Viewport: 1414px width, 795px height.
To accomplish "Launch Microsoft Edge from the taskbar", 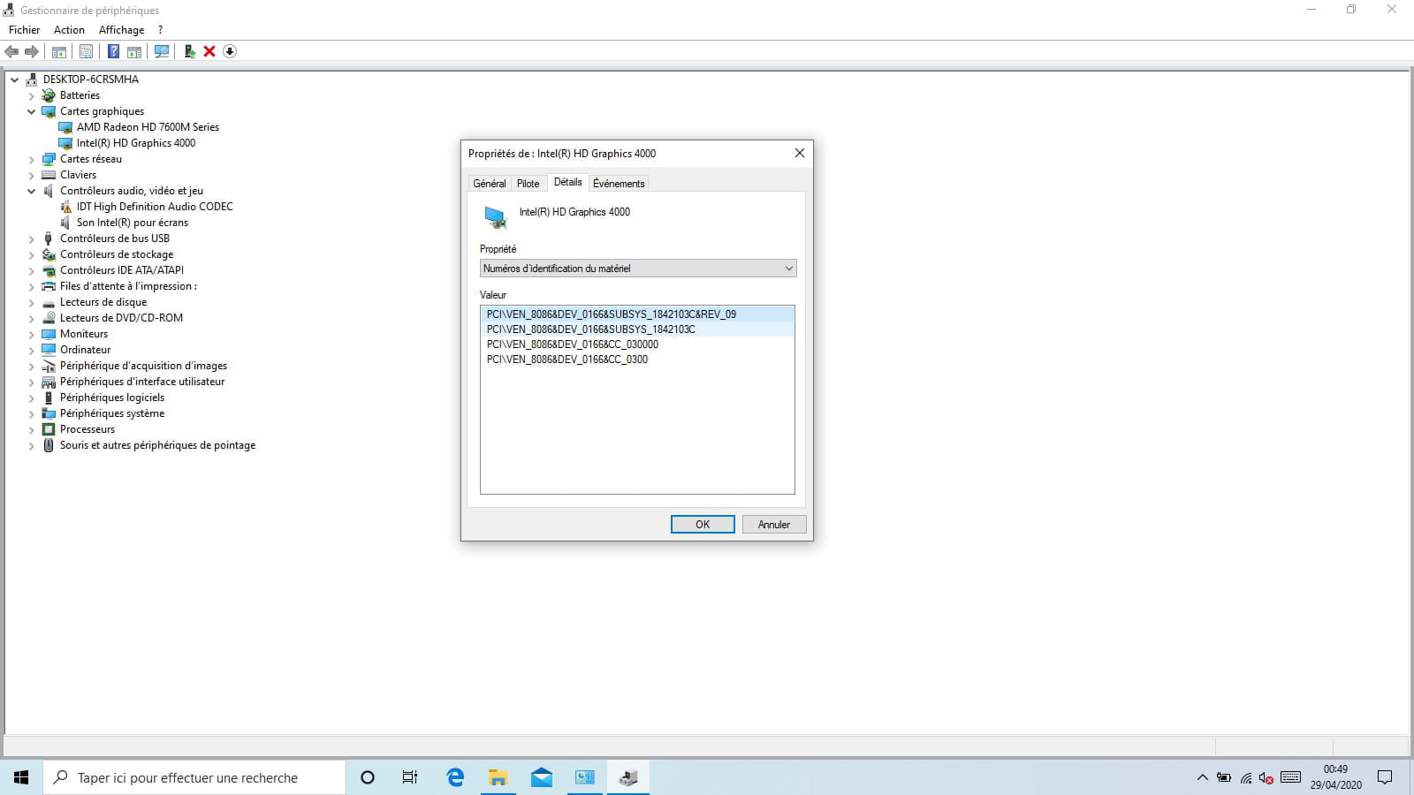I will tap(455, 777).
